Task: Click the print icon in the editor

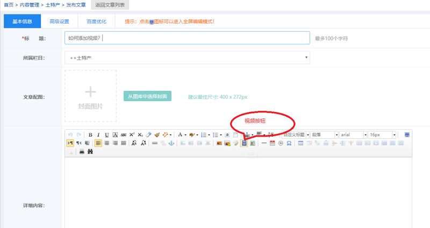Action: pyautogui.click(x=82, y=152)
